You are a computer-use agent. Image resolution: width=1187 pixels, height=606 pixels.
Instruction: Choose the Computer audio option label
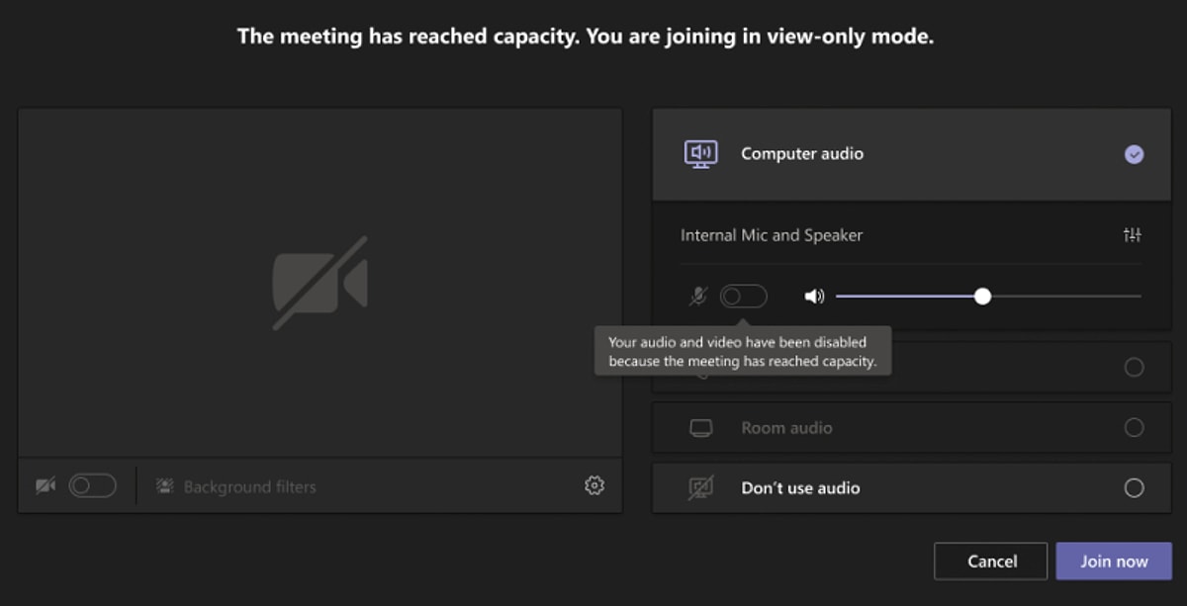802,153
